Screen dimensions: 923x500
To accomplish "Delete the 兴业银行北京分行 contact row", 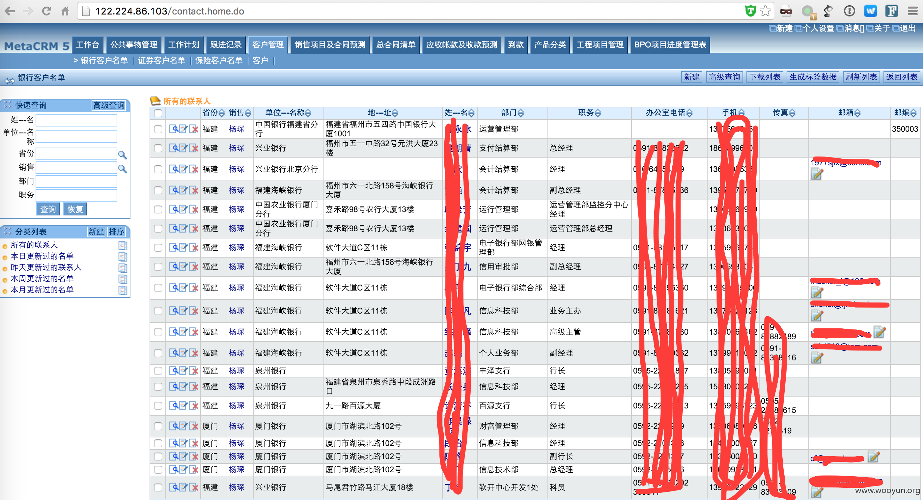I will [193, 169].
